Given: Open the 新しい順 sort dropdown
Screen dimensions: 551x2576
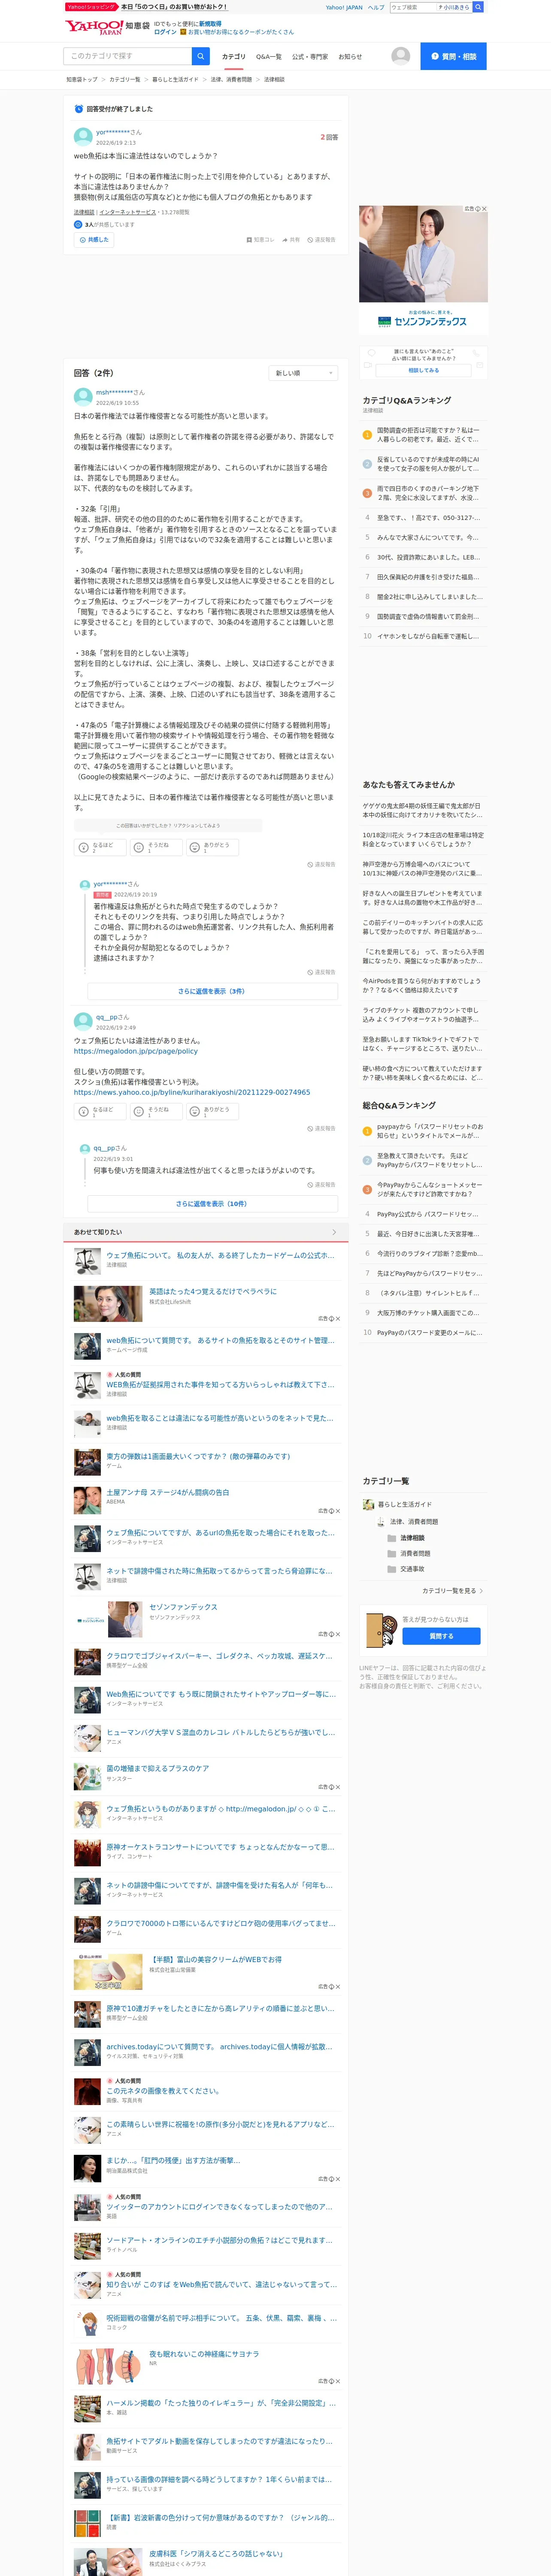Looking at the screenshot, I should point(304,373).
